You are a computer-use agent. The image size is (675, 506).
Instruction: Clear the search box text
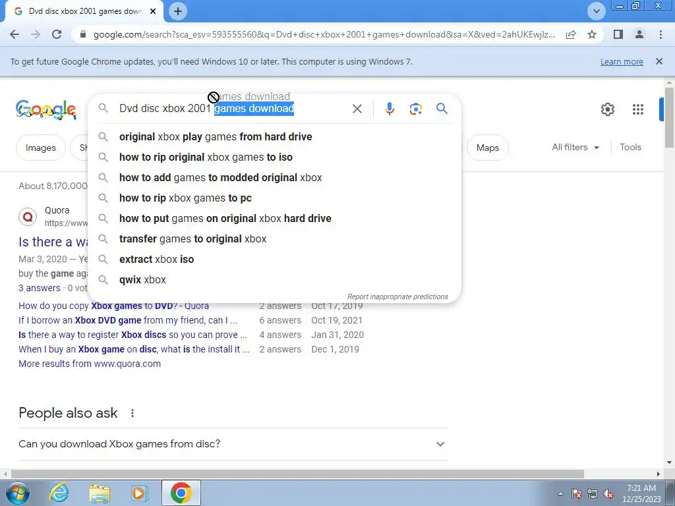[357, 109]
